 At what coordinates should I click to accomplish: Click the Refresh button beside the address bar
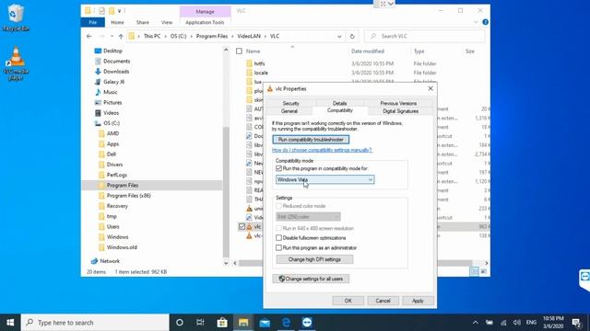[352, 37]
